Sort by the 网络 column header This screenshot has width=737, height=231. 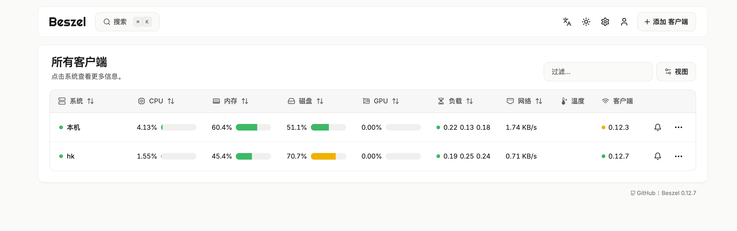point(524,101)
